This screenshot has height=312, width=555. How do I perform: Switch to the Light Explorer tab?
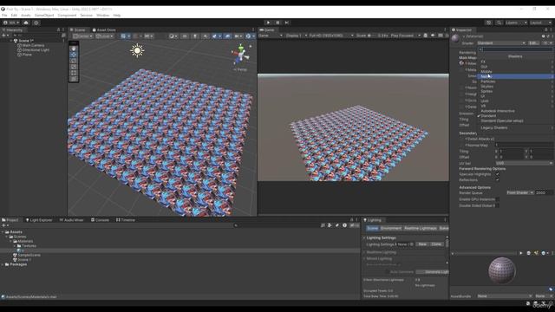[x=38, y=220]
